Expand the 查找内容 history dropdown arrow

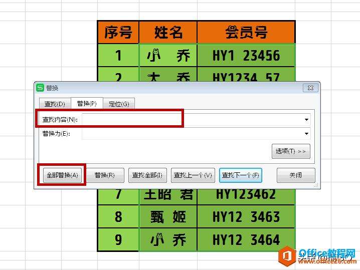pyautogui.click(x=306, y=120)
